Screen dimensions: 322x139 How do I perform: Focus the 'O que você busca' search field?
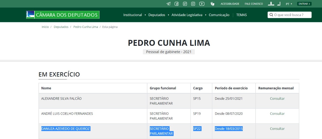click(290, 15)
